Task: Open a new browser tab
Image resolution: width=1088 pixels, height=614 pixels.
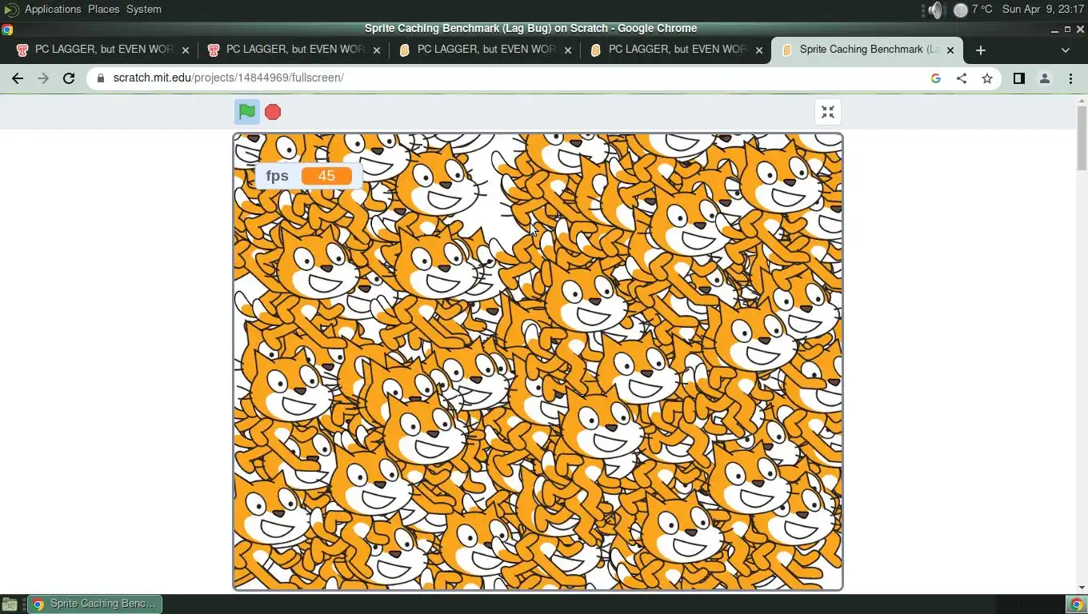Action: 981,50
